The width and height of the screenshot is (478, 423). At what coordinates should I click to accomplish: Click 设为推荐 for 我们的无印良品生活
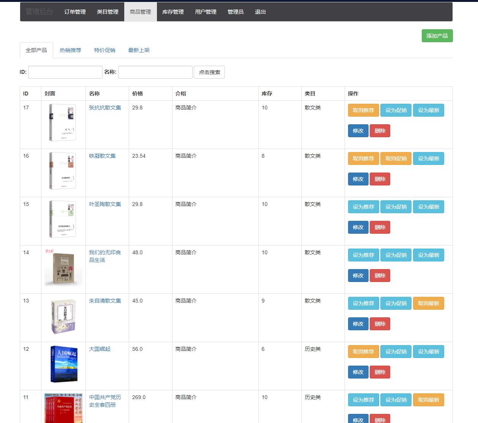[363, 255]
